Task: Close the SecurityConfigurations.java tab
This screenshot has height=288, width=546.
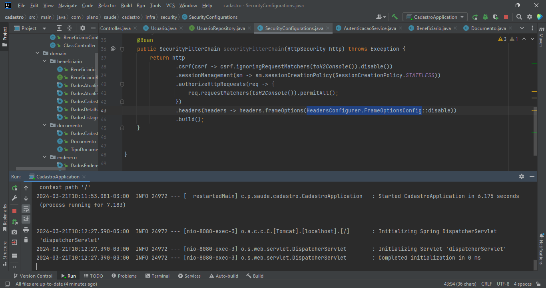Action: click(x=328, y=28)
